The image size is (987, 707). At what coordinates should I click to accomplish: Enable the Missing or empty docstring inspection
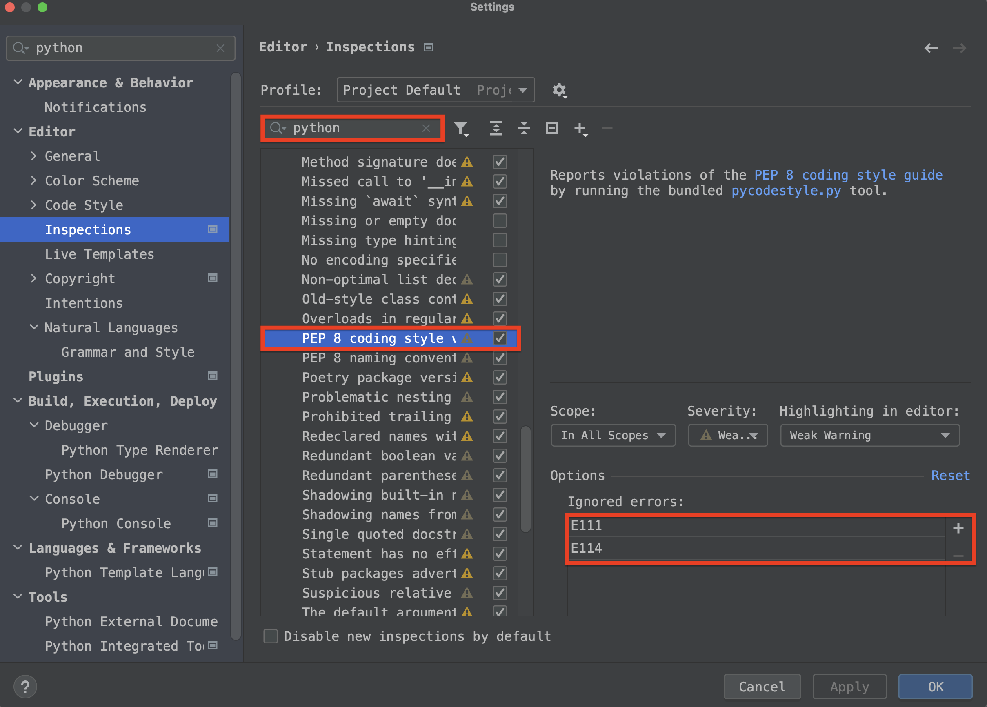coord(499,220)
